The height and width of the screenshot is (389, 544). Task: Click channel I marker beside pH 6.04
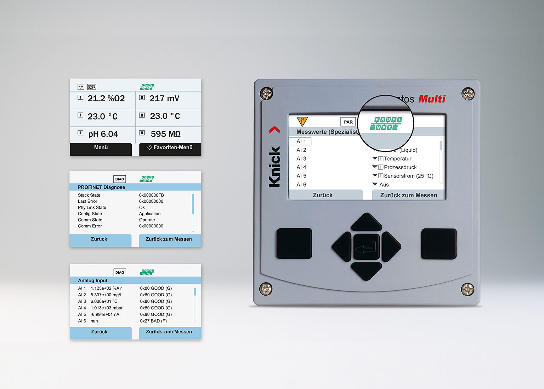coord(80,133)
